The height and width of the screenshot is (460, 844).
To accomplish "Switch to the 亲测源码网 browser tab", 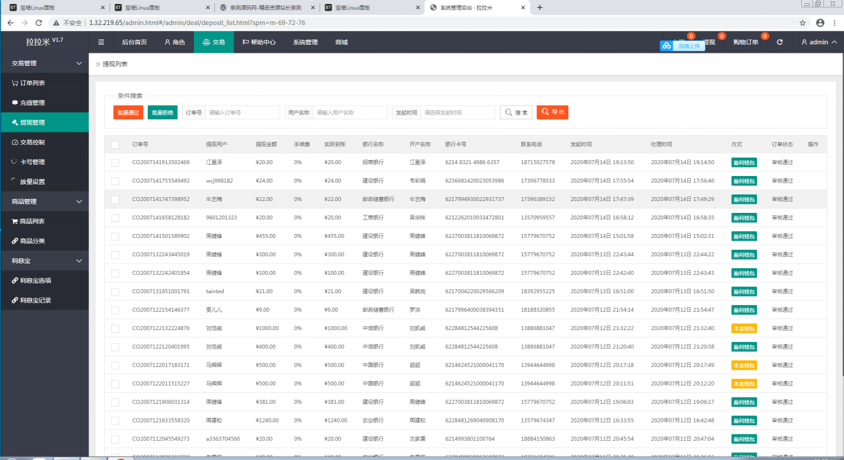I will pyautogui.click(x=267, y=8).
